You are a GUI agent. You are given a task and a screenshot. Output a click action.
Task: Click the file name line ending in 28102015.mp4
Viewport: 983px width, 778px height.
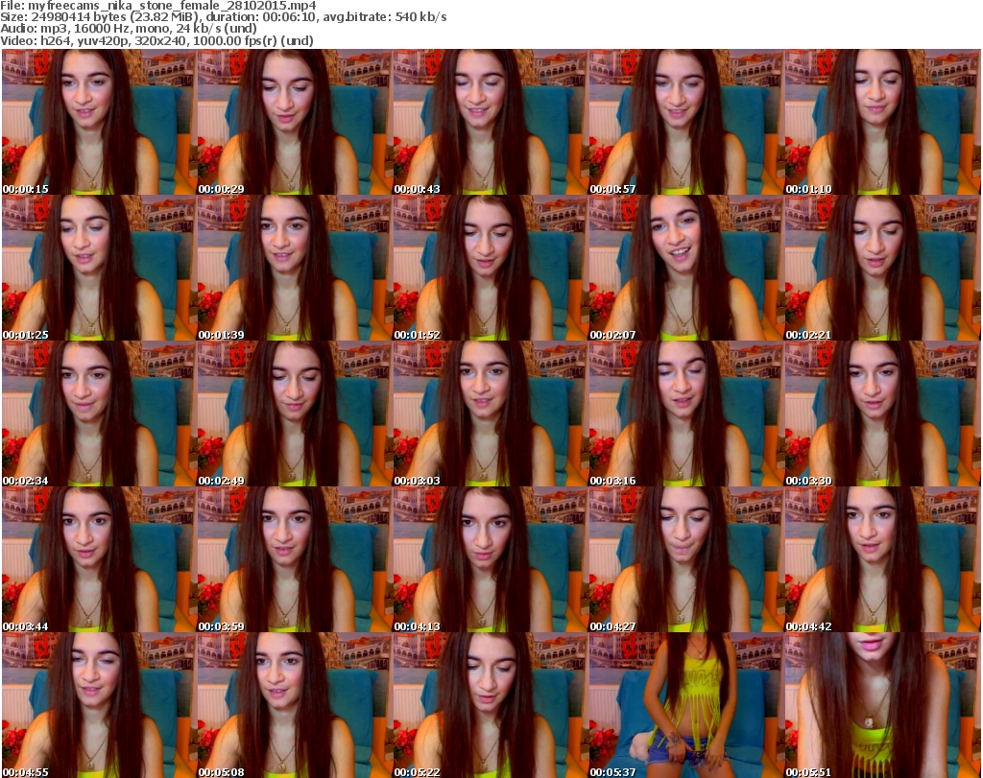coord(158,6)
